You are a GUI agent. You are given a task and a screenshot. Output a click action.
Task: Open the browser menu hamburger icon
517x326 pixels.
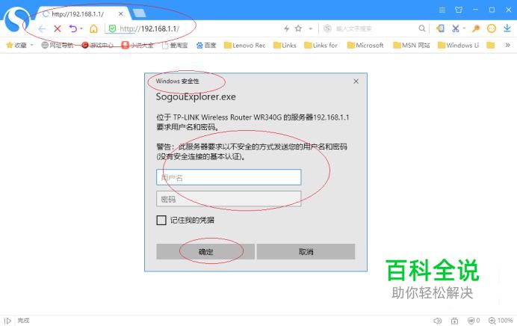[x=442, y=10]
